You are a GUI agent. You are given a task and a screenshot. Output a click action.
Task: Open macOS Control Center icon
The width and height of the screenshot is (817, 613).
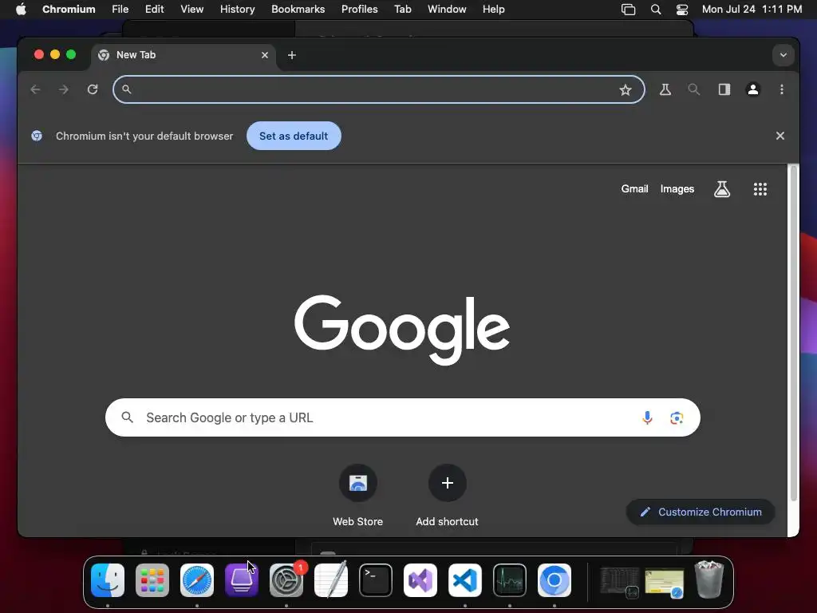coord(682,10)
